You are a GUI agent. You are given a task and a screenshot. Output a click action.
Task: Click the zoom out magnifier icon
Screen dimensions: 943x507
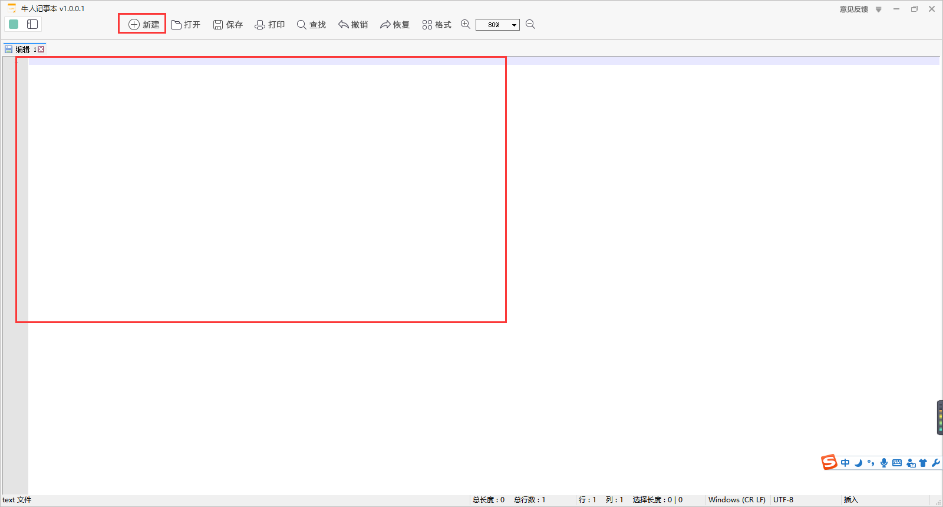530,24
